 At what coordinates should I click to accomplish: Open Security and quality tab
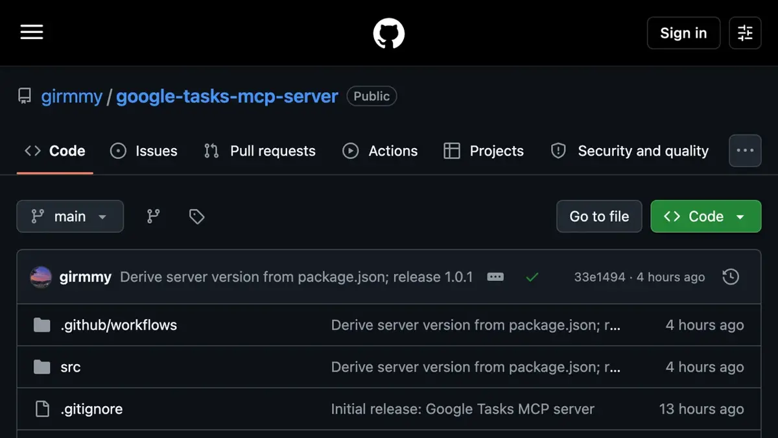click(630, 151)
